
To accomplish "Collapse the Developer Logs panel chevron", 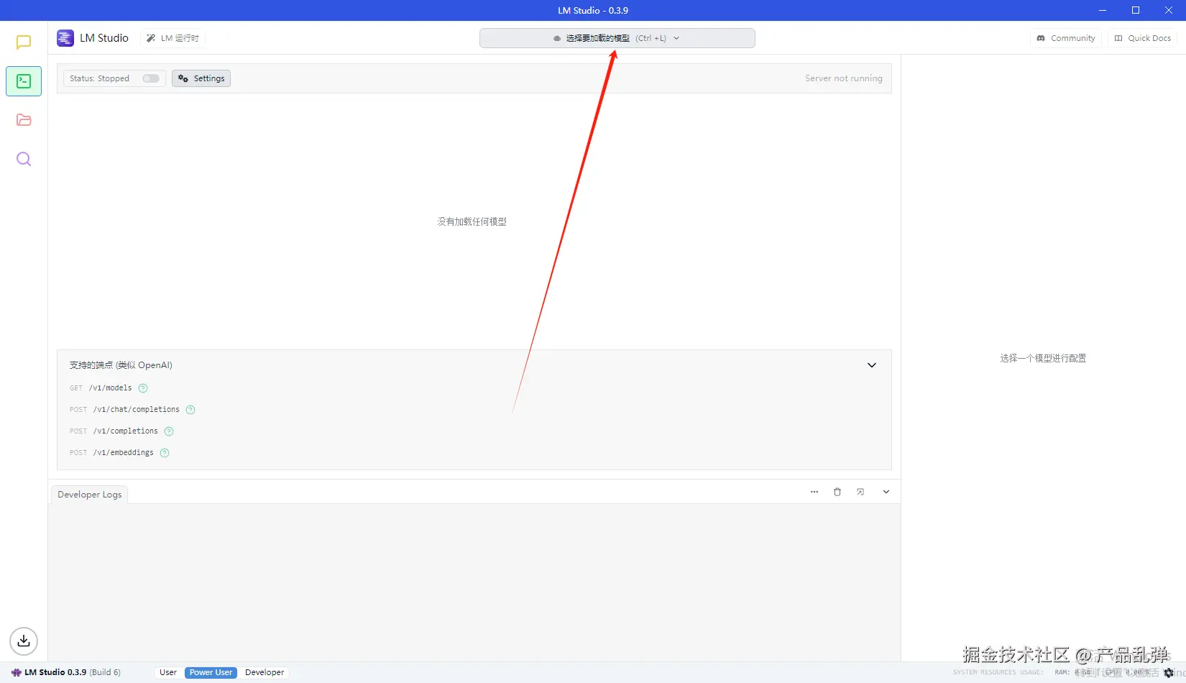I will pos(886,492).
